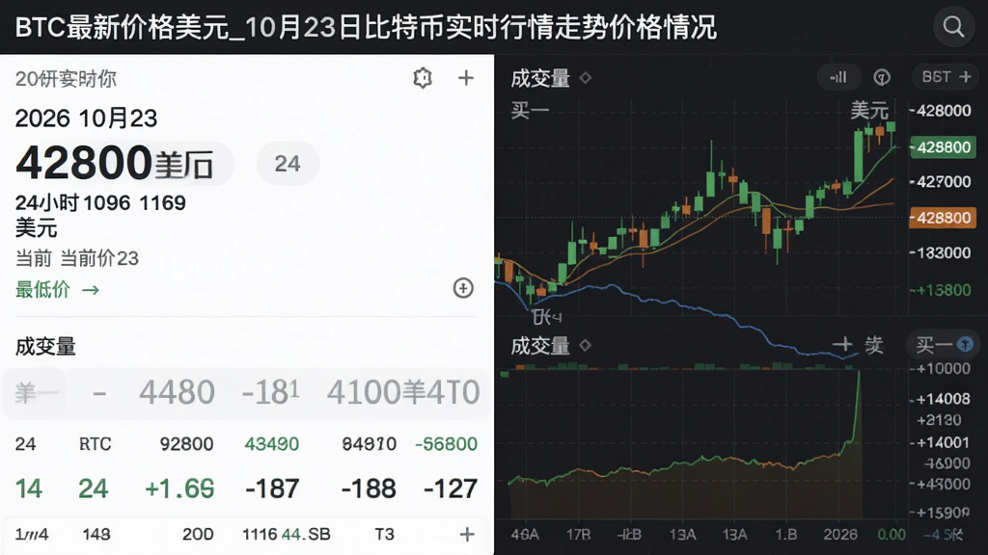Image resolution: width=988 pixels, height=555 pixels.
Task: Click the plus icon in the 1116 44.SB row
Action: [x=467, y=534]
